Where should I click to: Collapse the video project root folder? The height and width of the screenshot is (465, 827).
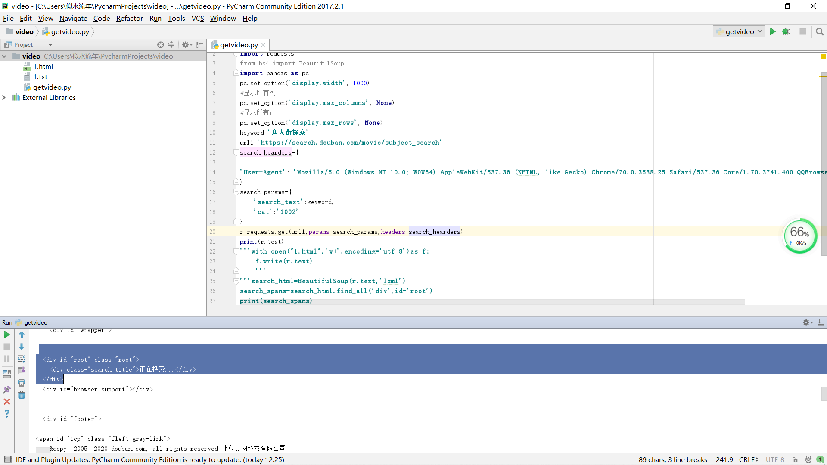(x=4, y=56)
